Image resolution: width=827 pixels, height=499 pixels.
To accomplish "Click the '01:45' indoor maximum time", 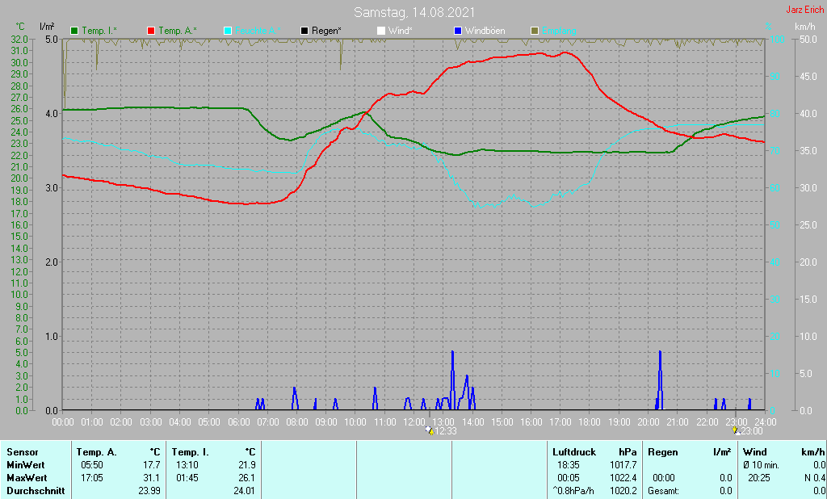I will (x=187, y=478).
